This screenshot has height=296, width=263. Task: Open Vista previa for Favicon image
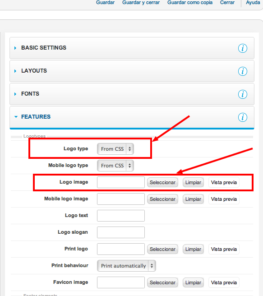pos(224,282)
